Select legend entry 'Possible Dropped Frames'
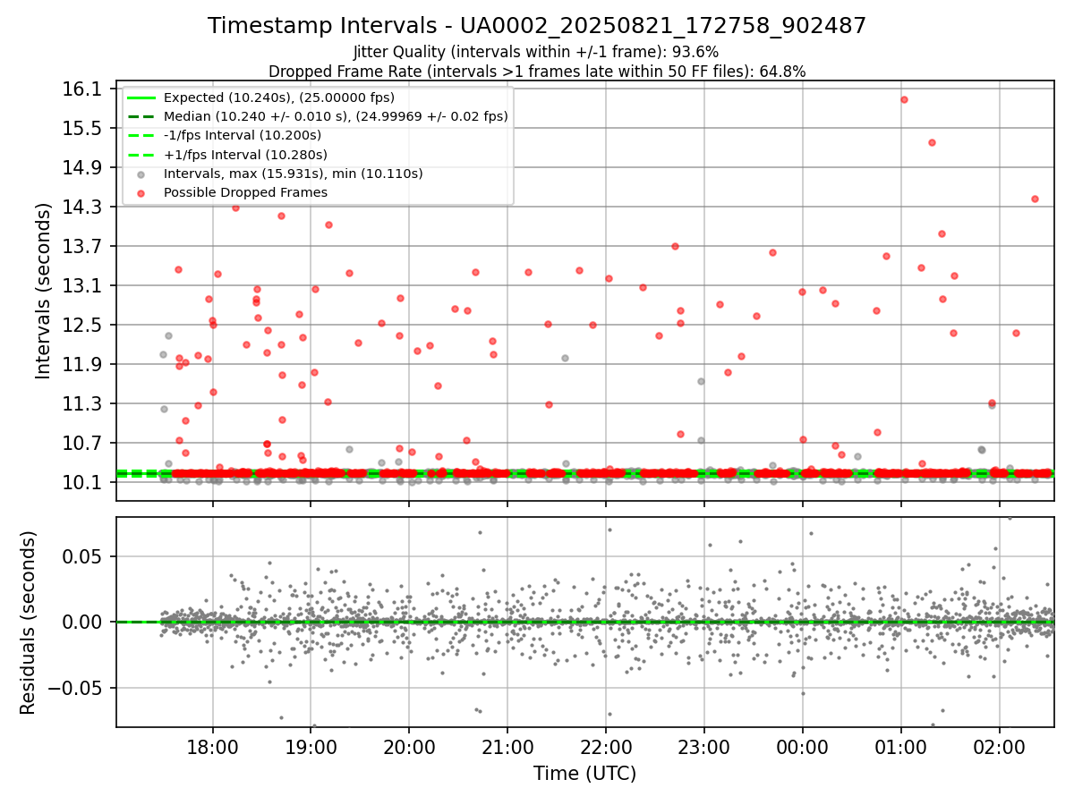This screenshot has width=1074, height=805. 245,192
